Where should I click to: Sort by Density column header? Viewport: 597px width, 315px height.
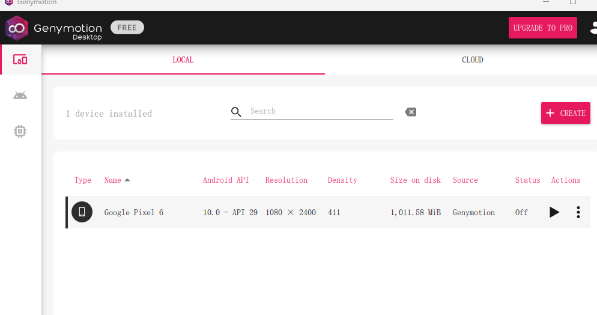[342, 180]
